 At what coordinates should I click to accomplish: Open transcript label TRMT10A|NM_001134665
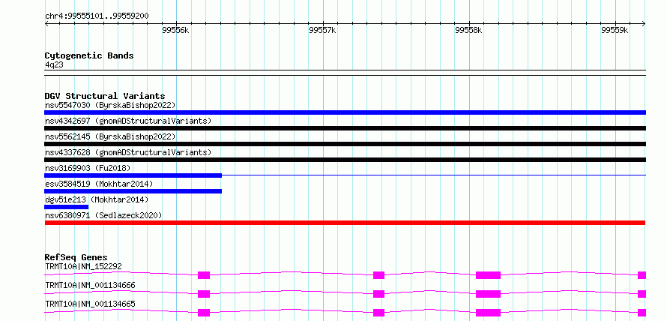pyautogui.click(x=90, y=304)
